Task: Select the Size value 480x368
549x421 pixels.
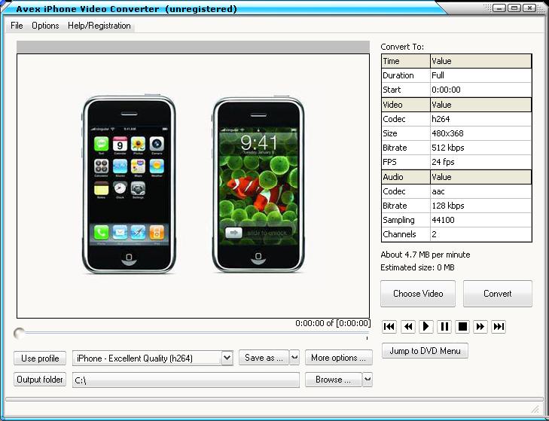Action: tap(480, 133)
